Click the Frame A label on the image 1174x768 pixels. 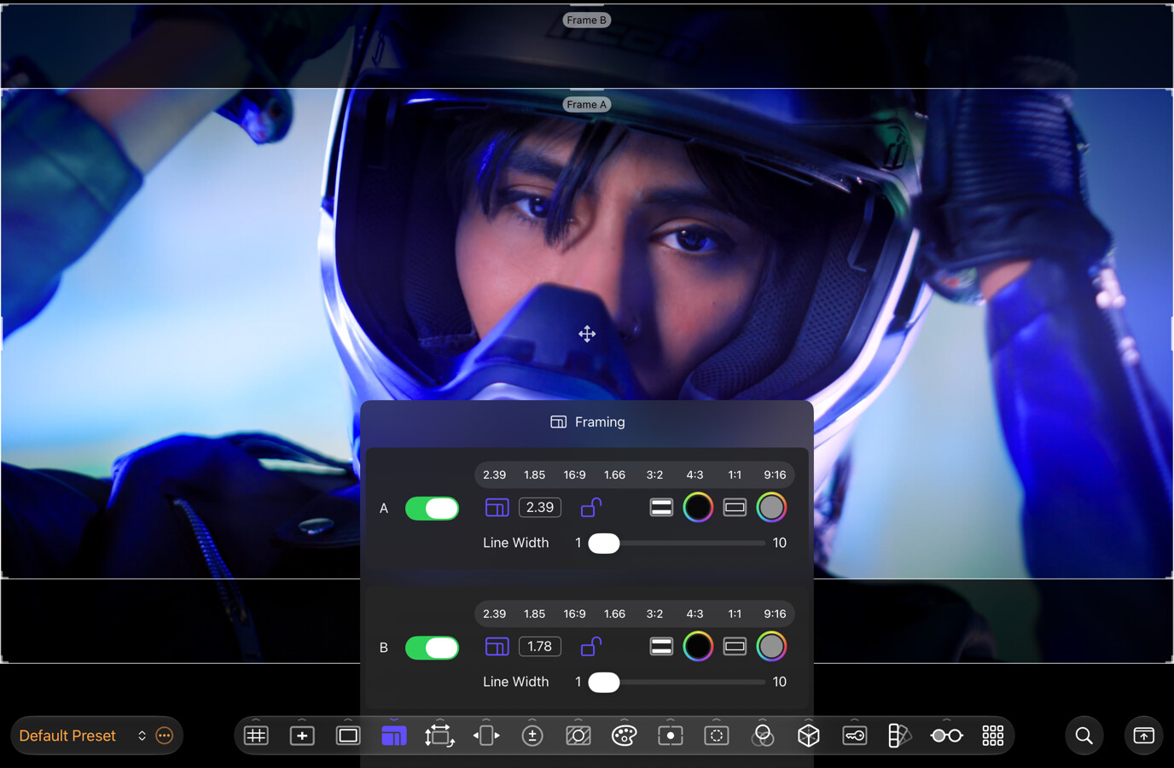(587, 104)
